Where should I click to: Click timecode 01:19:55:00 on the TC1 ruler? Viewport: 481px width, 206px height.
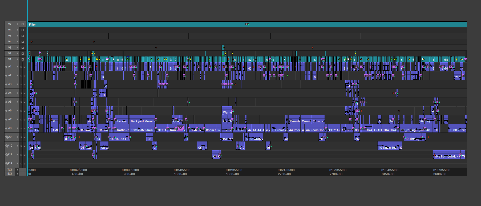pos(234,170)
